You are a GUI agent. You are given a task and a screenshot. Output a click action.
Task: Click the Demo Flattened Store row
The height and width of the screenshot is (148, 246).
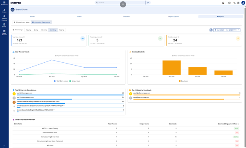126,133
